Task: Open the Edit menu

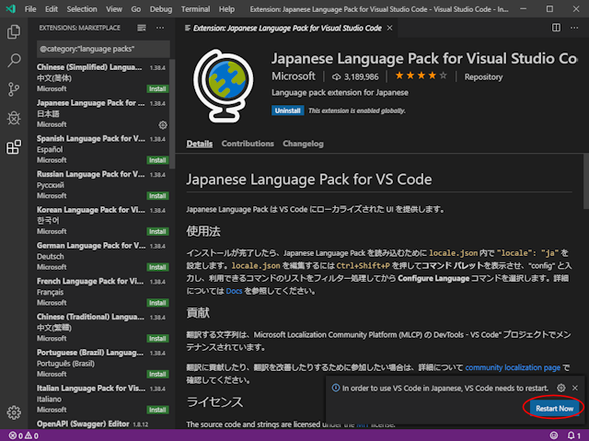Action: tap(52, 9)
